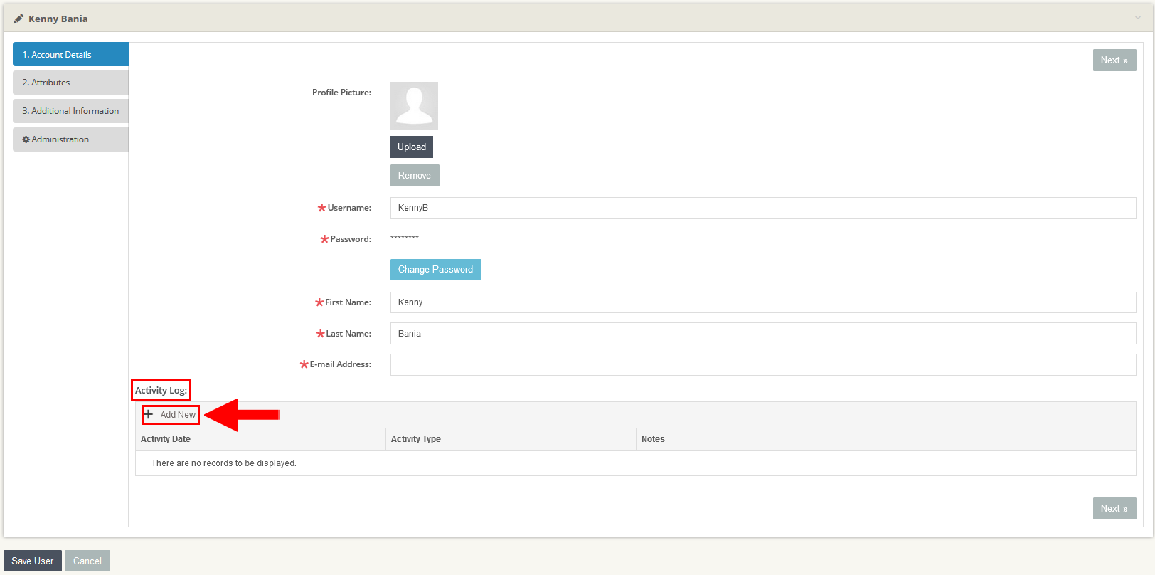Focus the Username input field
This screenshot has height=575, width=1155.
(763, 208)
